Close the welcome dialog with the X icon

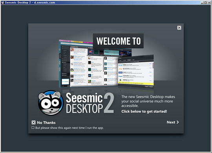(x=179, y=28)
